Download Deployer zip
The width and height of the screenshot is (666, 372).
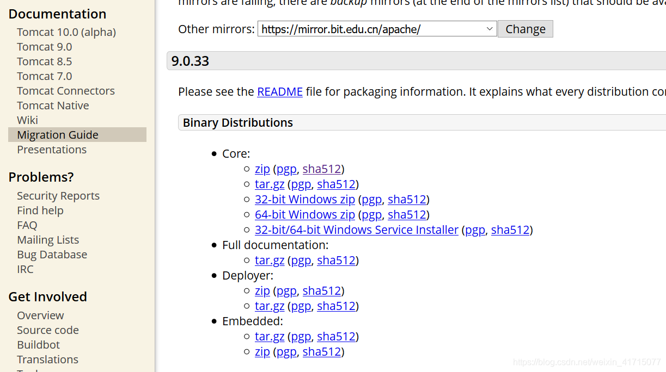tap(262, 291)
